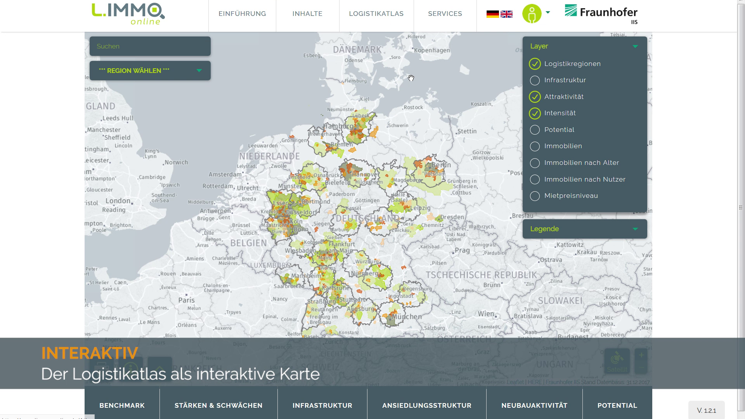The image size is (745, 419).
Task: Switch to the STÄRKEN & SCHWÄCHEN tab
Action: (218, 405)
